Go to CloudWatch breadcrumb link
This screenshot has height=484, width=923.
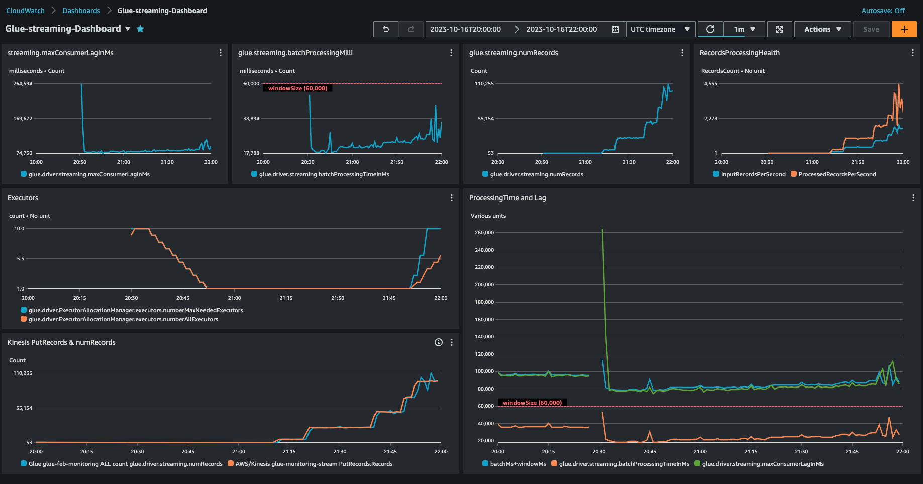point(25,11)
